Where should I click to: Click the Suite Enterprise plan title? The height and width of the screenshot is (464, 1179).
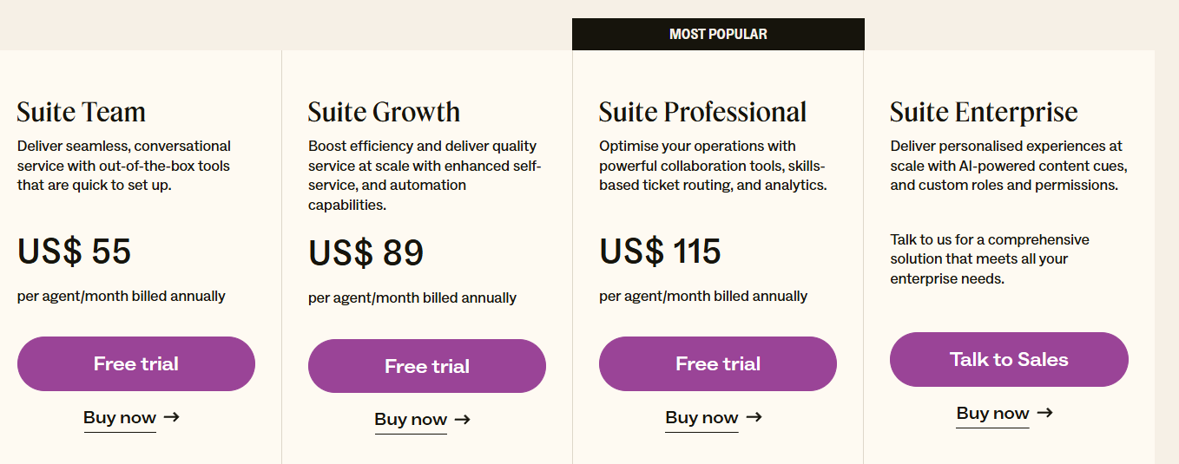984,112
